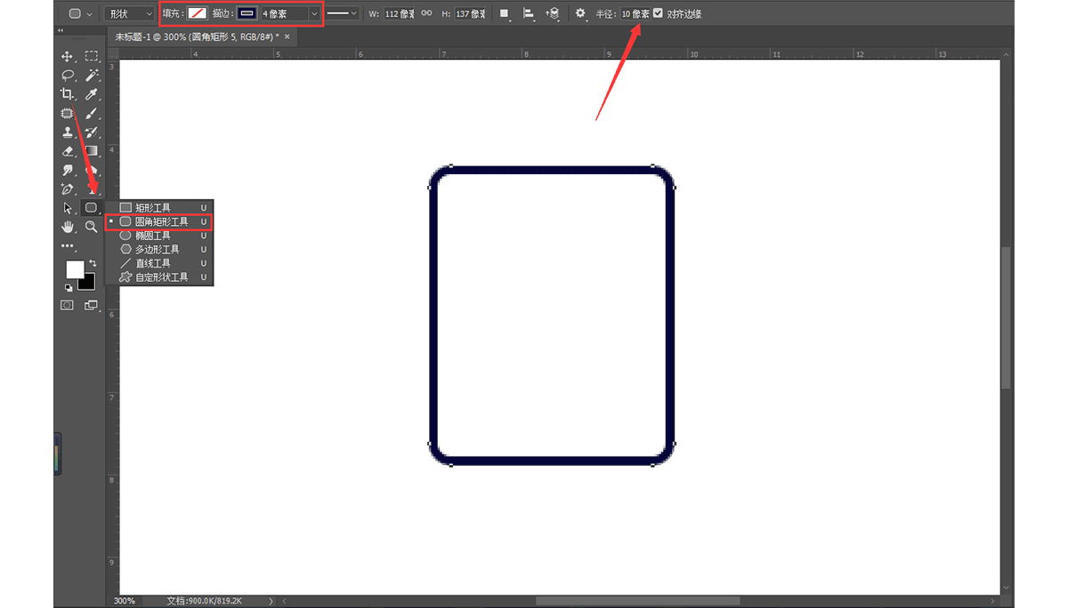Screen dimensions: 1068x608
Task: Click the 半径 radius input field
Action: click(x=635, y=13)
